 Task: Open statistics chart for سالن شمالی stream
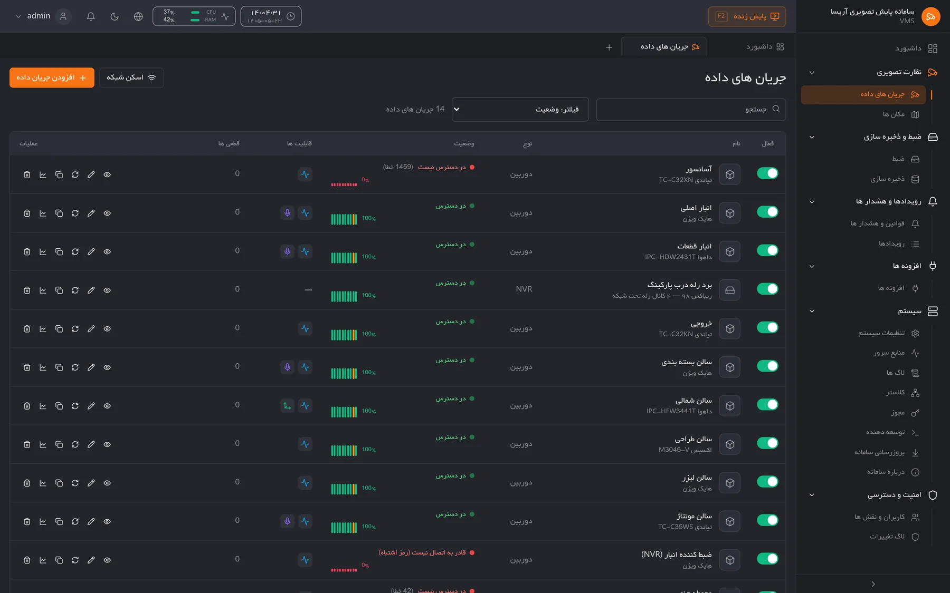[x=43, y=406]
